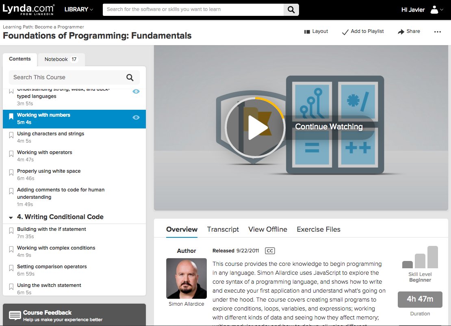Click Simon Allardice's author photo

point(186,278)
